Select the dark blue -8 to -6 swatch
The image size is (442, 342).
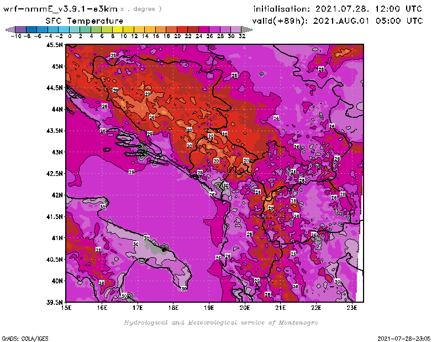31,29
